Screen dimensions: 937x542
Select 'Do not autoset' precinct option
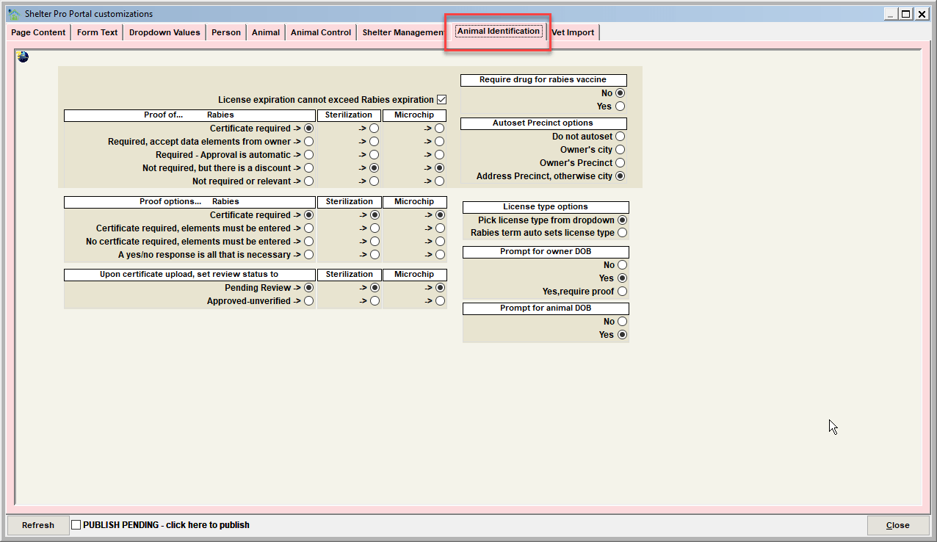621,137
